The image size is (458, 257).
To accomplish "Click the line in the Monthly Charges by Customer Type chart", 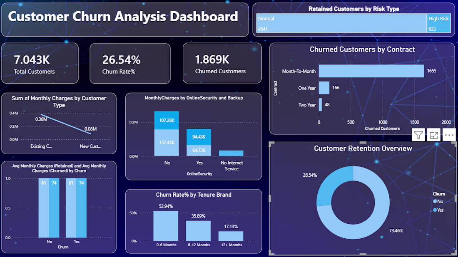I will tap(66, 124).
